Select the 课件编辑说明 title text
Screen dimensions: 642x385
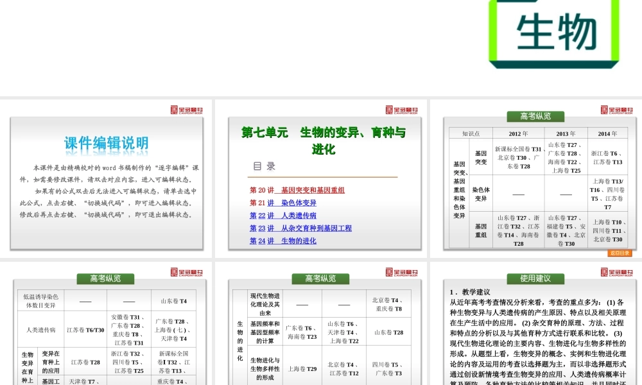click(107, 143)
